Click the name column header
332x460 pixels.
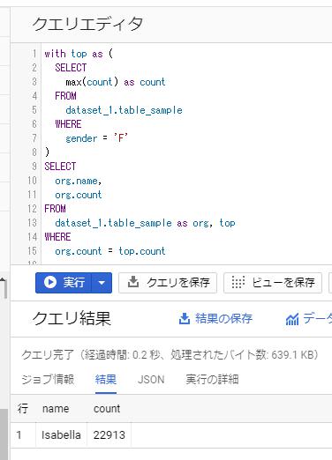tap(56, 409)
